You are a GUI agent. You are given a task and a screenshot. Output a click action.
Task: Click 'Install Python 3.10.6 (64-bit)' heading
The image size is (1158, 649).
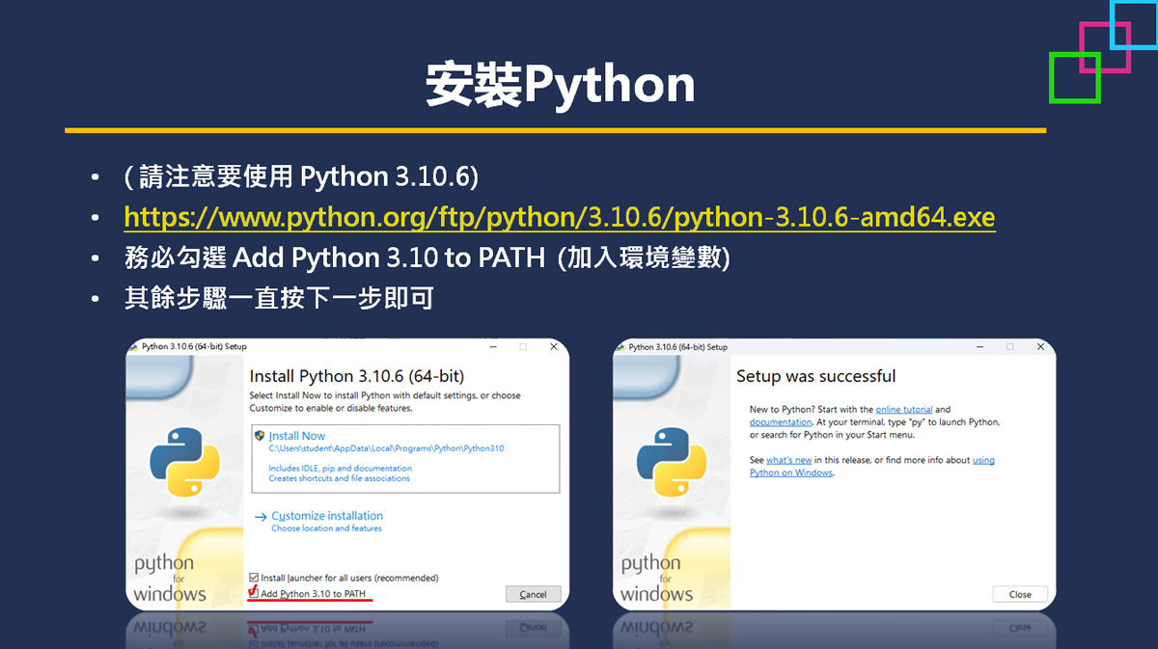356,376
